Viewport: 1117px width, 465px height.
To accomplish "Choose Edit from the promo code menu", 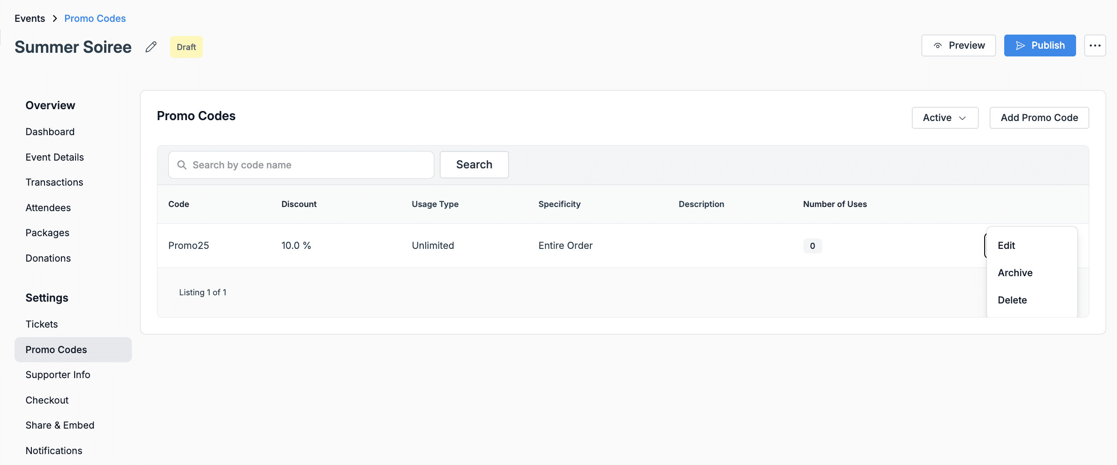I will pos(1006,246).
